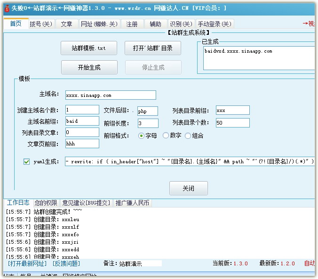
Task: Click the [反馈问题] link
Action: click(66, 263)
